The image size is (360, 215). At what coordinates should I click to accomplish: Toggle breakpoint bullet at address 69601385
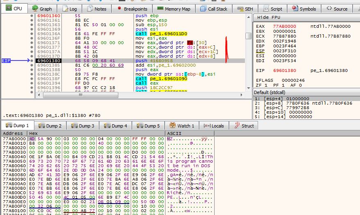[32, 65]
